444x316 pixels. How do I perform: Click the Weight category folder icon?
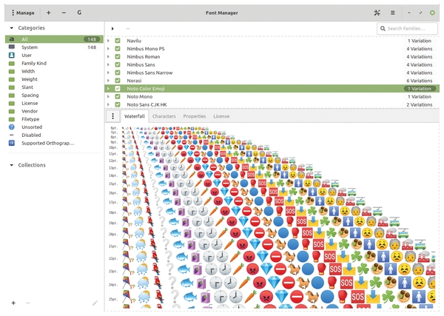tap(12, 79)
